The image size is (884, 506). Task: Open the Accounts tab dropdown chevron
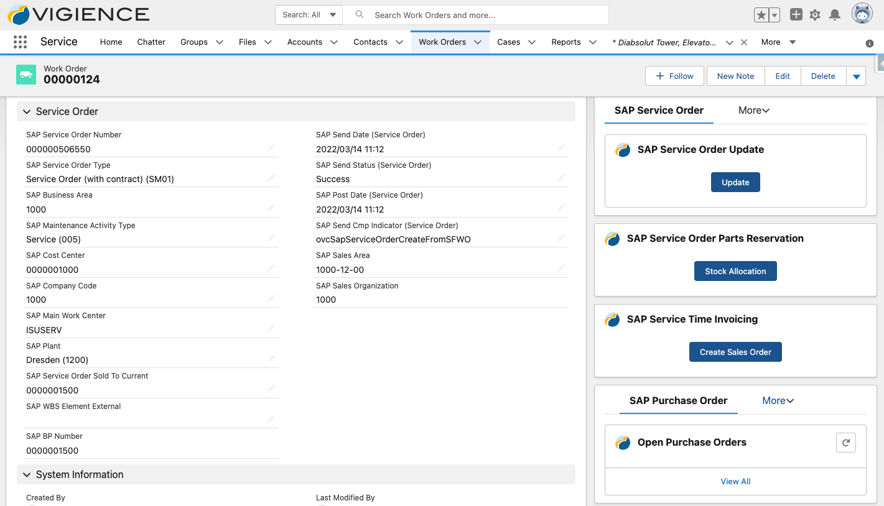click(x=334, y=42)
